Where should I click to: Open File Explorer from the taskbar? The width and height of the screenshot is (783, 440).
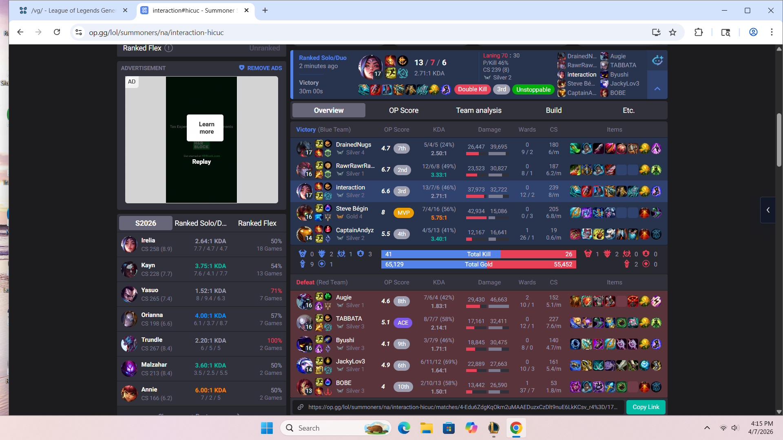[x=427, y=428]
